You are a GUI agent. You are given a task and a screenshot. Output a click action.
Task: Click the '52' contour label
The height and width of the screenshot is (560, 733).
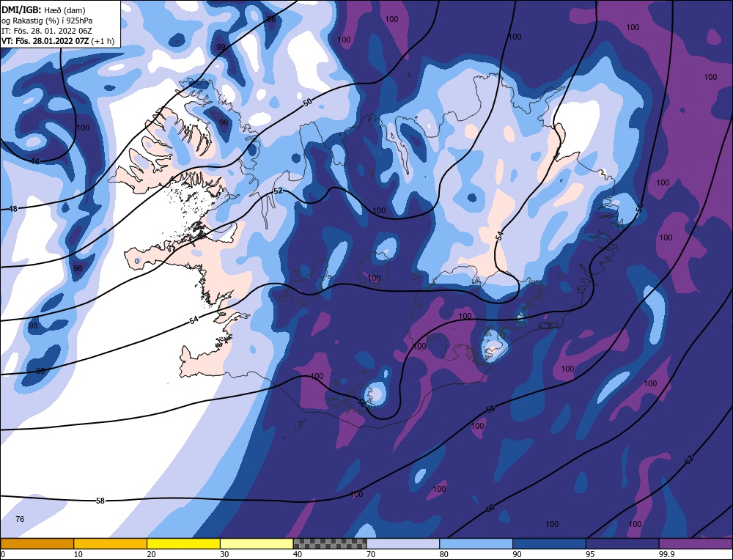278,191
